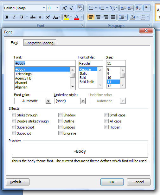Click the Sort A-Z icon
The width and height of the screenshot is (160, 195).
tap(138, 8)
